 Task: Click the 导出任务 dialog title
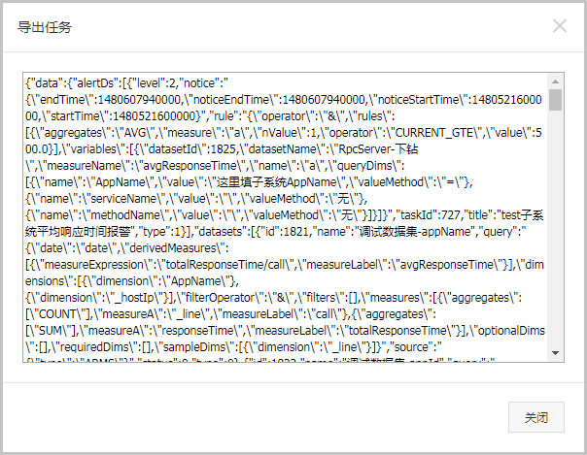45,27
